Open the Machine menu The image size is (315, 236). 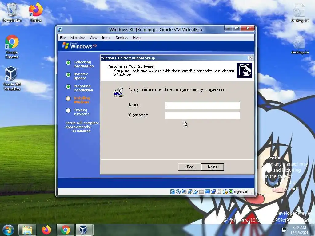click(78, 38)
